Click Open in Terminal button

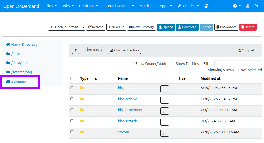[65, 27]
